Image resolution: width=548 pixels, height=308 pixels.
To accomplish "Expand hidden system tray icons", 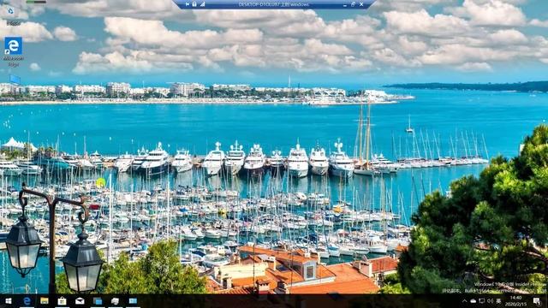I will (x=464, y=300).
